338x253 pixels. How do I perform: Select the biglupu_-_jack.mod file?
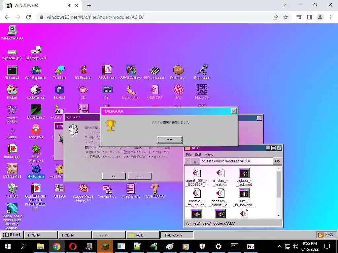coord(244,177)
